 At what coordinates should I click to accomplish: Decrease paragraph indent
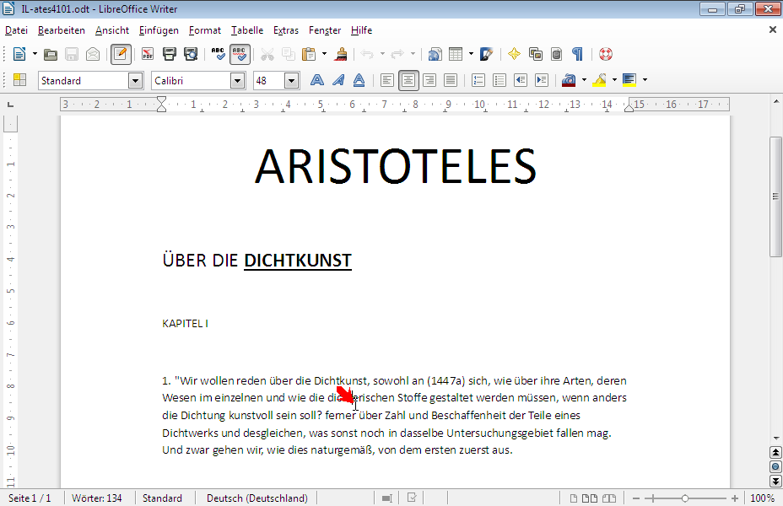click(521, 80)
